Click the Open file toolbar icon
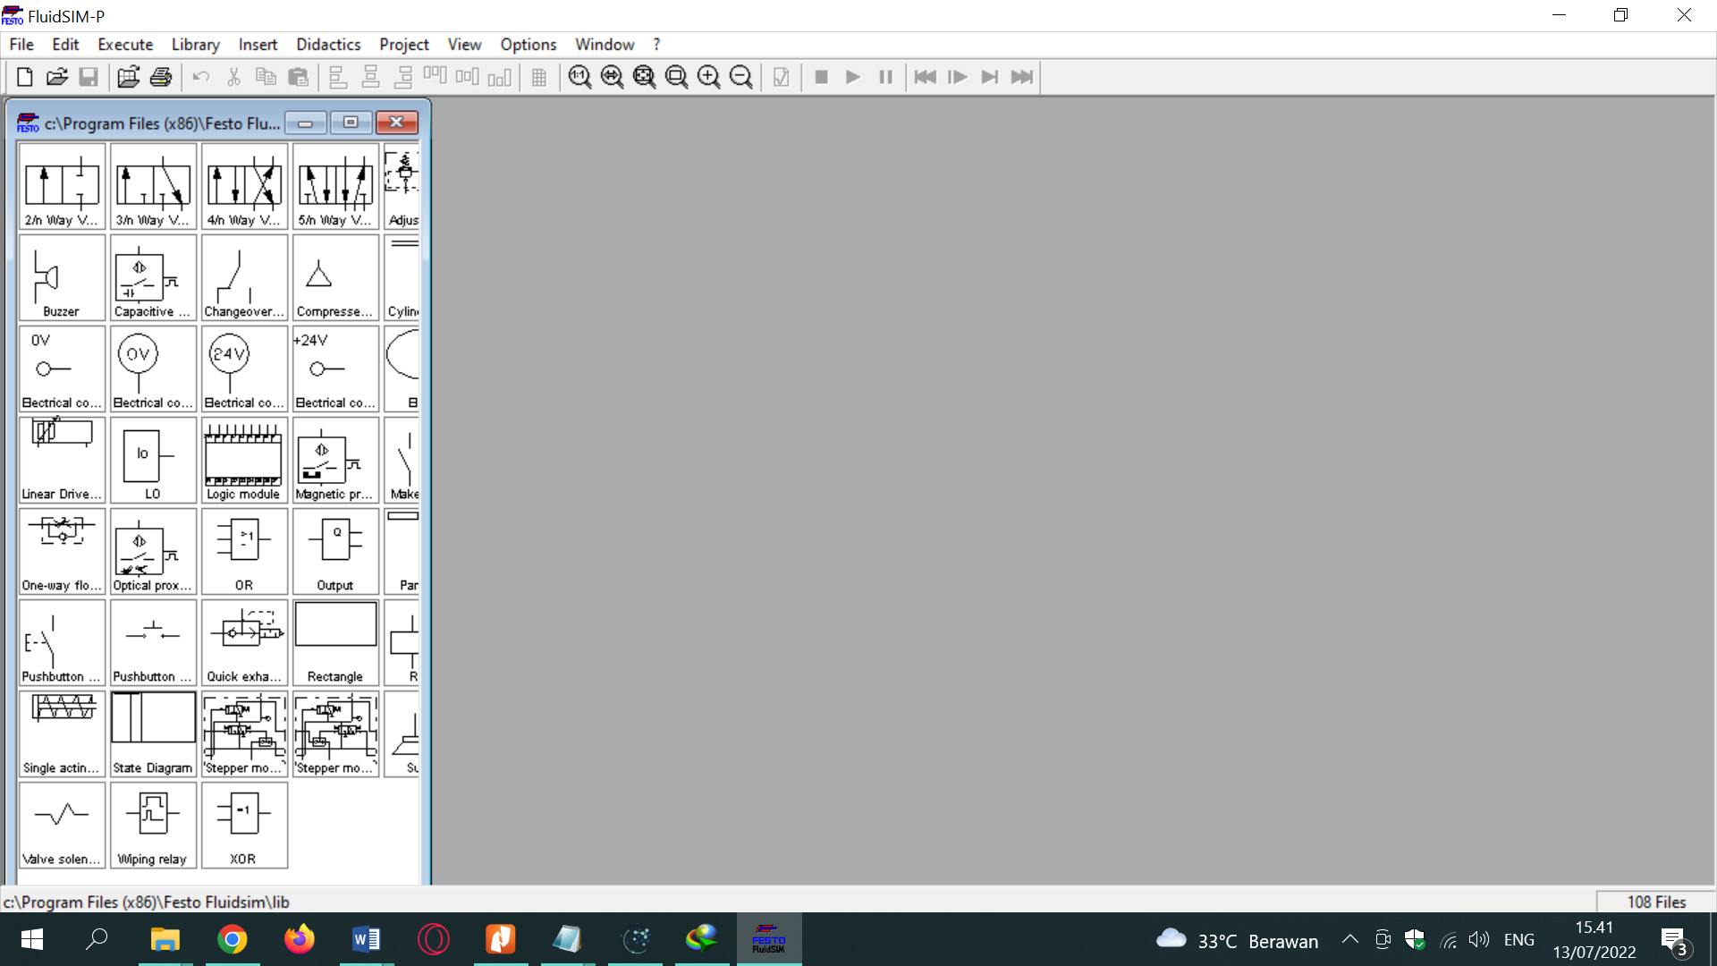Screen dimensions: 1717x966 pyautogui.click(x=57, y=77)
